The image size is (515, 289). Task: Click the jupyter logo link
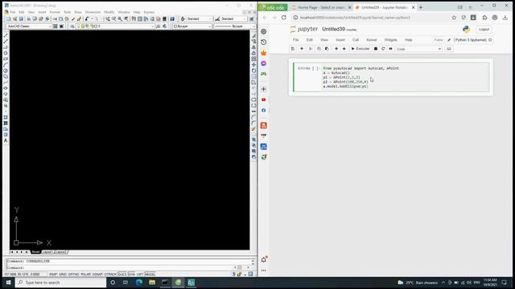coord(304,29)
